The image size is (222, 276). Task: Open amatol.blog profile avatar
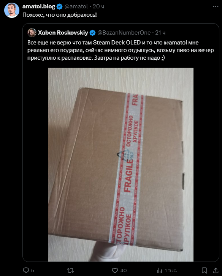pyautogui.click(x=12, y=10)
